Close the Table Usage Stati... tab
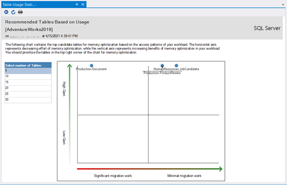The width and height of the screenshot is (287, 185). (x=83, y=5)
